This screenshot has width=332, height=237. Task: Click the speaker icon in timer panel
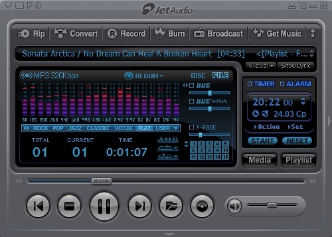[x=265, y=114]
